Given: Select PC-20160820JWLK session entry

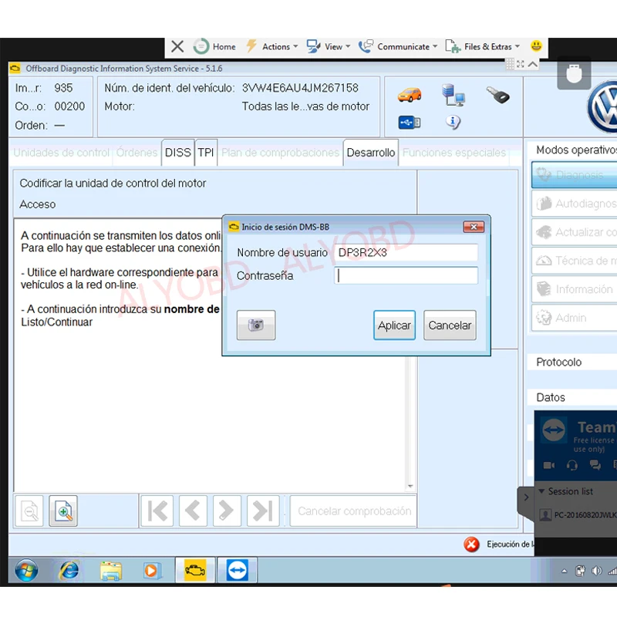Looking at the screenshot, I should pyautogui.click(x=577, y=514).
